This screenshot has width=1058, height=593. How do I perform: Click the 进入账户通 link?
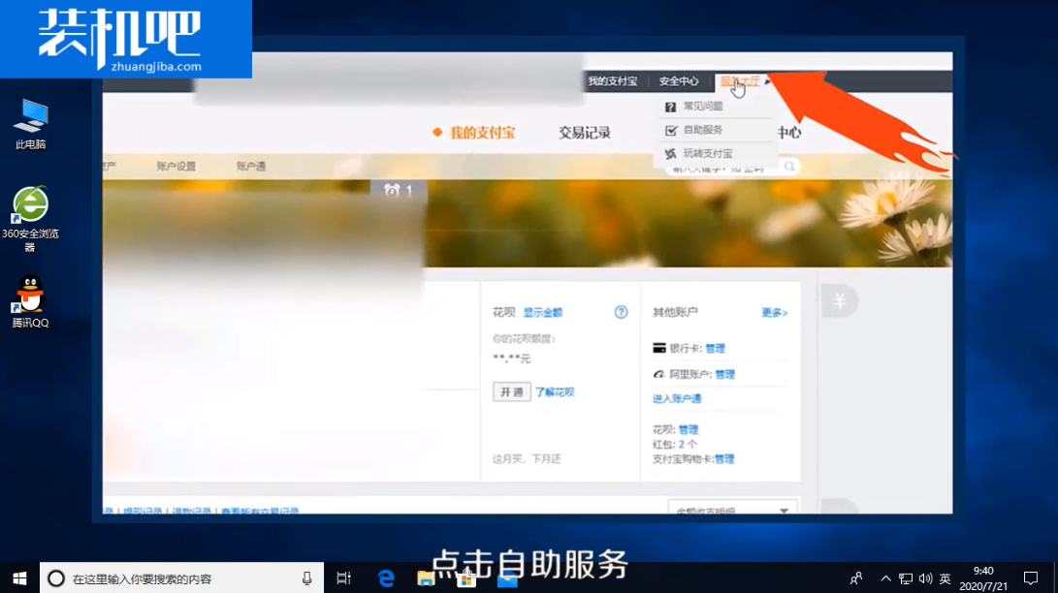click(x=677, y=398)
